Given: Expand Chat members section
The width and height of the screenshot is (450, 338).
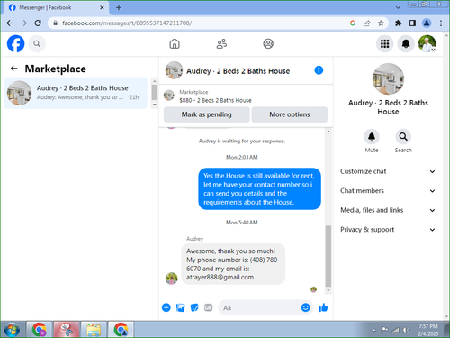Looking at the screenshot, I should point(388,191).
